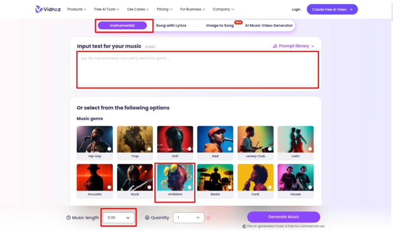Select the Hip Hop genre radio circle
The image size is (393, 231).
point(109,149)
